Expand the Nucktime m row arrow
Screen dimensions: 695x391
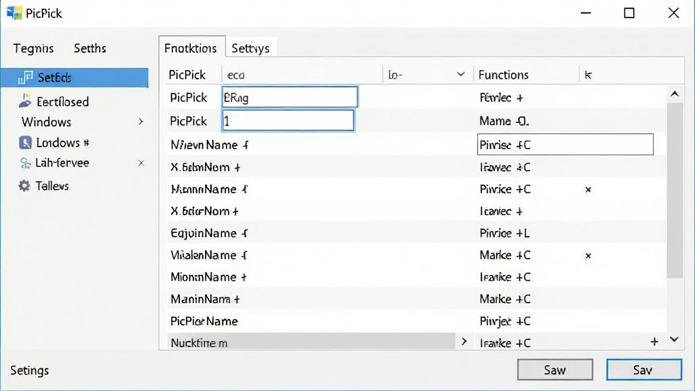tap(464, 341)
